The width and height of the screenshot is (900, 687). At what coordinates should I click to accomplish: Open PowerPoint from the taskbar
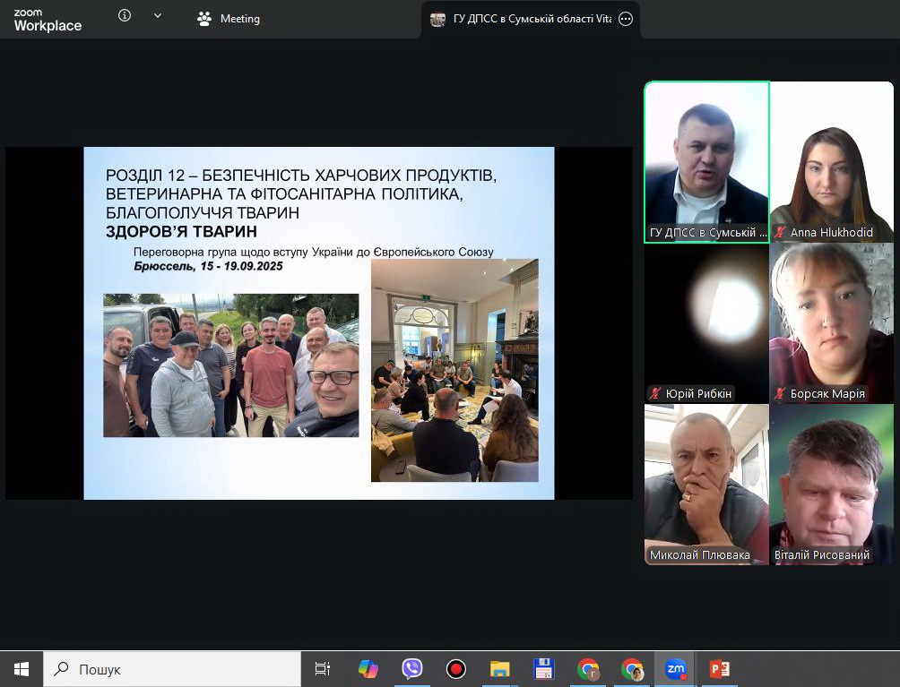coord(719,669)
